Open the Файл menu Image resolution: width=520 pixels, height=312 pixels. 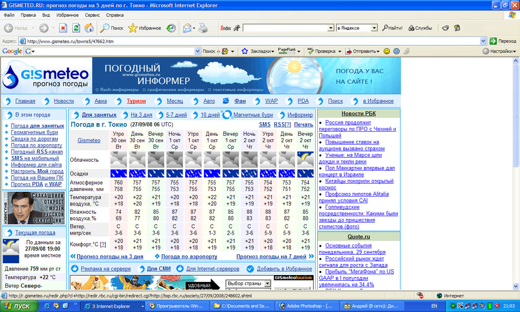click(x=9, y=15)
